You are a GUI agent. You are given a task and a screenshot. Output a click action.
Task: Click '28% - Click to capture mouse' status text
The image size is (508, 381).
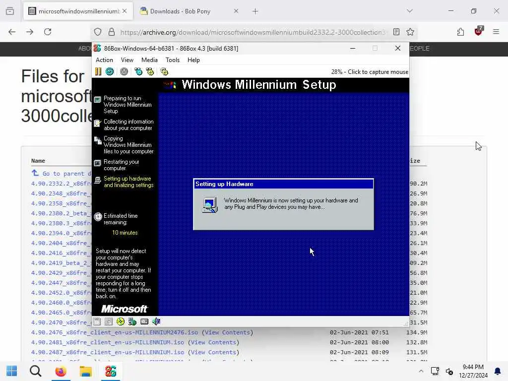click(370, 72)
